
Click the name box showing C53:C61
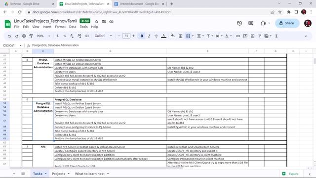point(12,45)
